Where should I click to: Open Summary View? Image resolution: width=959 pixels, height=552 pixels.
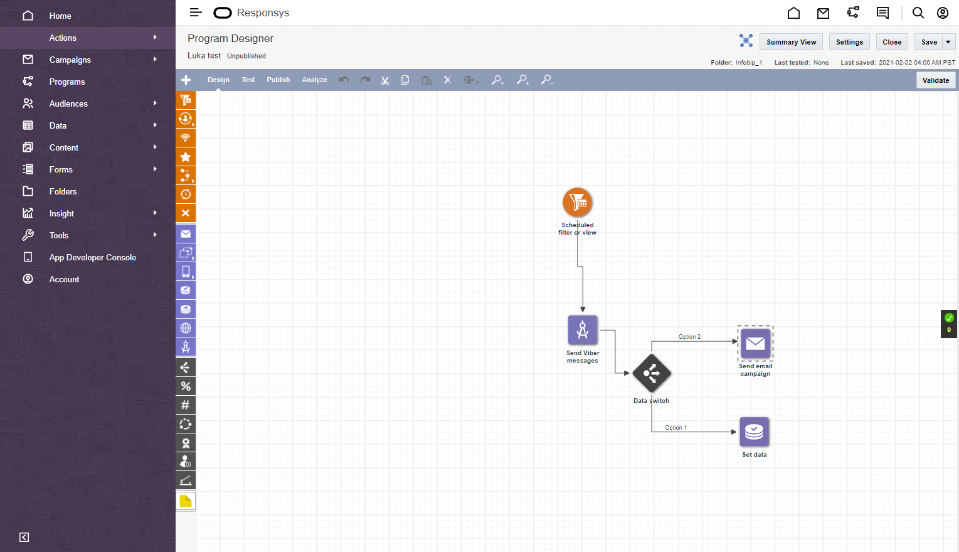tap(791, 42)
